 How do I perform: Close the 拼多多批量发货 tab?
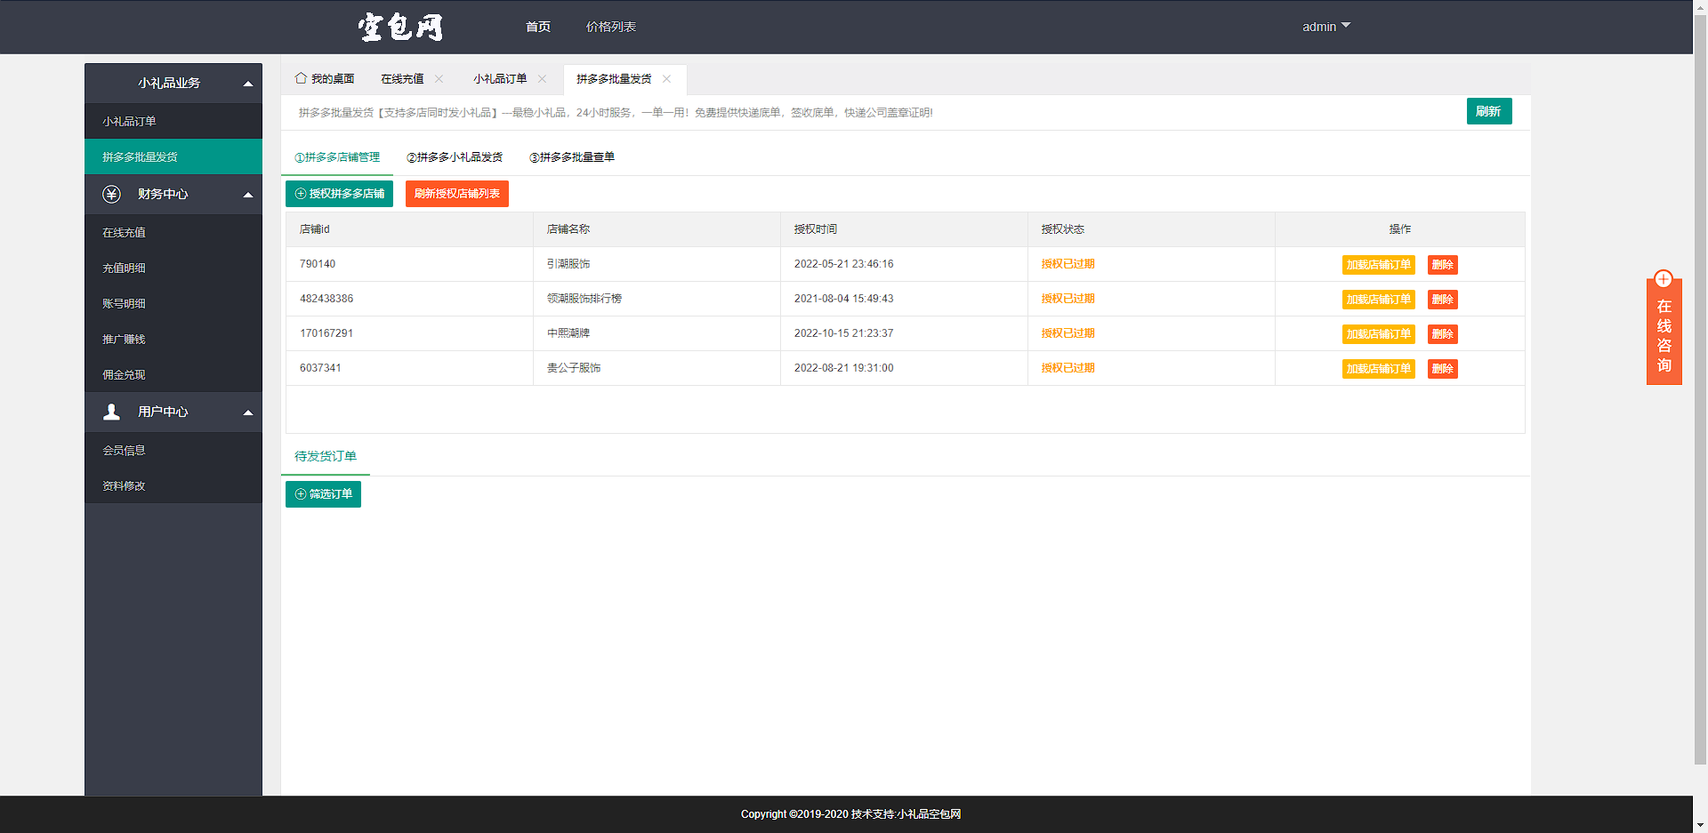coord(666,79)
